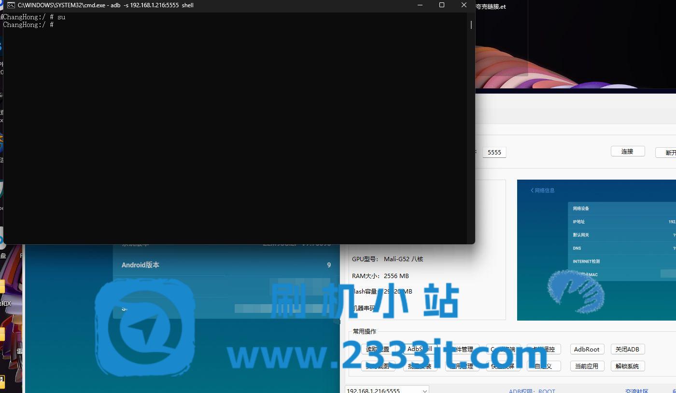Click the 自定义 button
This screenshot has height=393, width=676.
[543, 366]
